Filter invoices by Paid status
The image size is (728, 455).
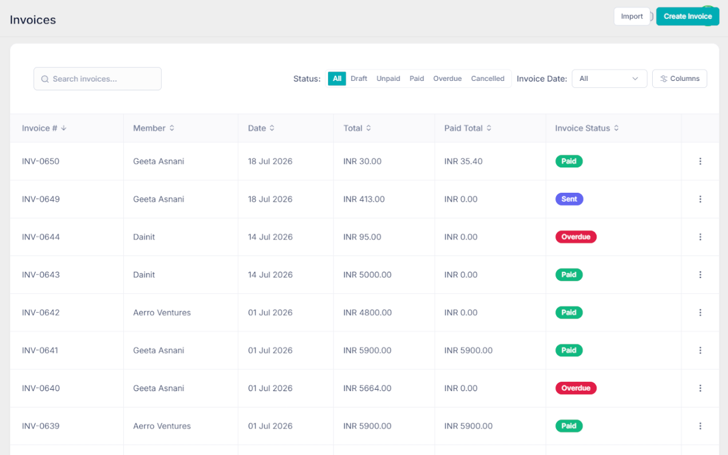coord(416,78)
